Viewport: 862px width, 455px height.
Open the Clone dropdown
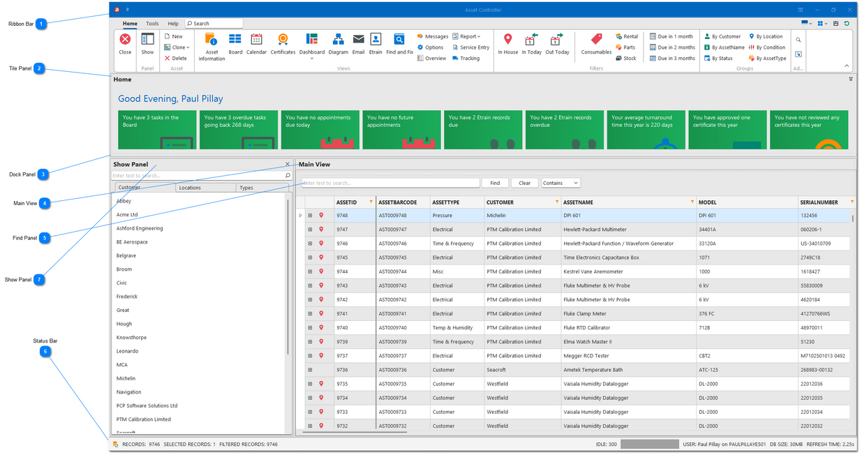tap(177, 47)
